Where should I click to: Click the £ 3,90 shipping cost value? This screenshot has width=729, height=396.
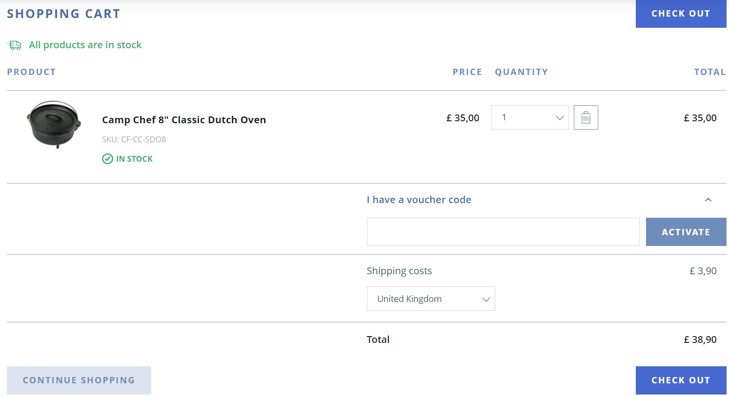pyautogui.click(x=703, y=271)
